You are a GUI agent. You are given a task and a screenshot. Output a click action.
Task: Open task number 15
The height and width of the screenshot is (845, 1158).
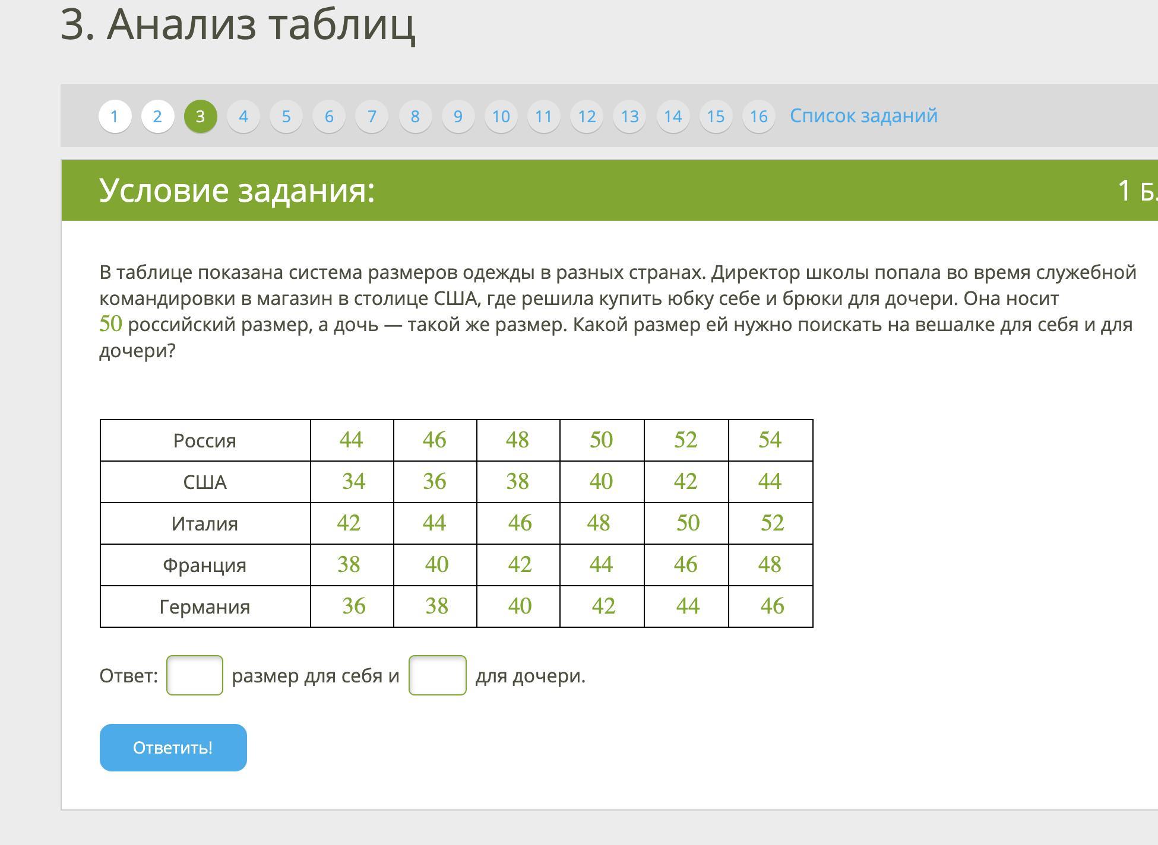click(716, 116)
